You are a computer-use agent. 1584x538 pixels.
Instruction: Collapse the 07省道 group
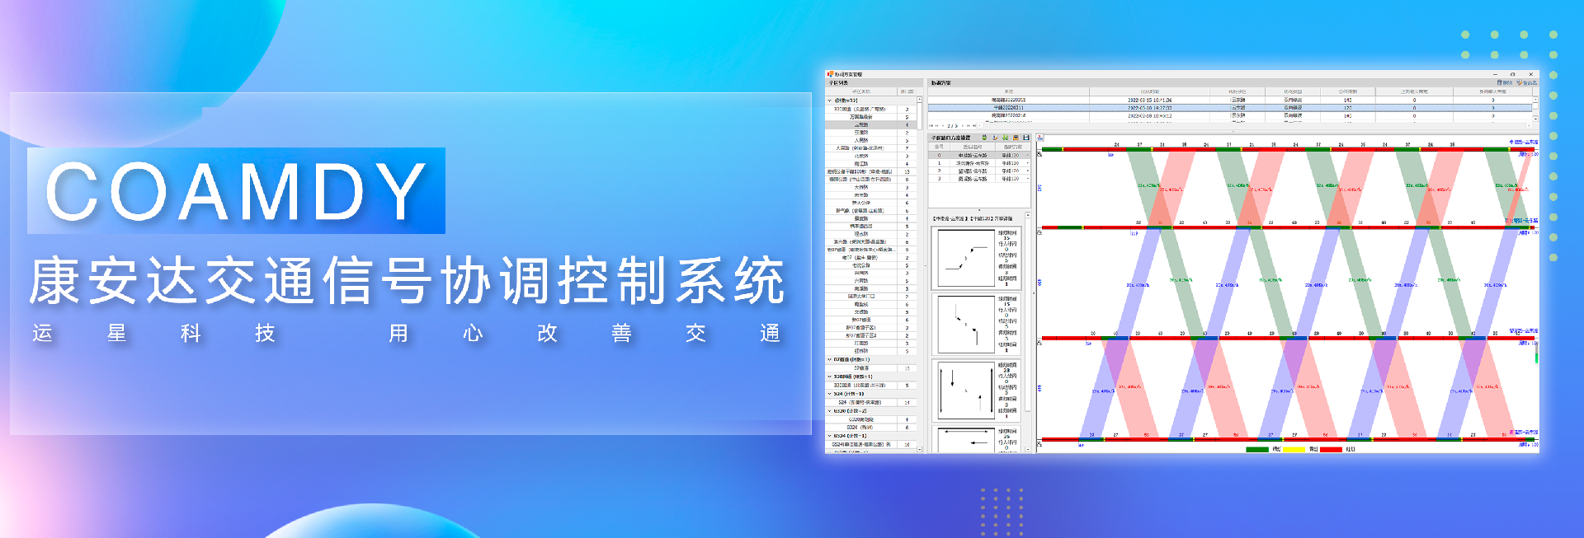pyautogui.click(x=829, y=359)
